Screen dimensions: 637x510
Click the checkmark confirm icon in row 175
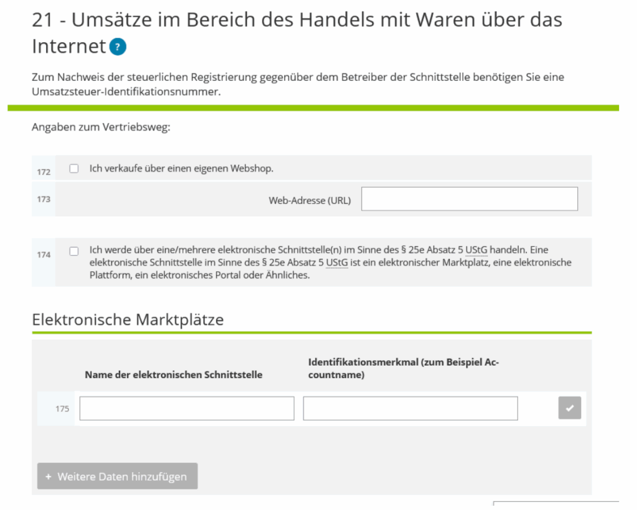click(x=569, y=408)
